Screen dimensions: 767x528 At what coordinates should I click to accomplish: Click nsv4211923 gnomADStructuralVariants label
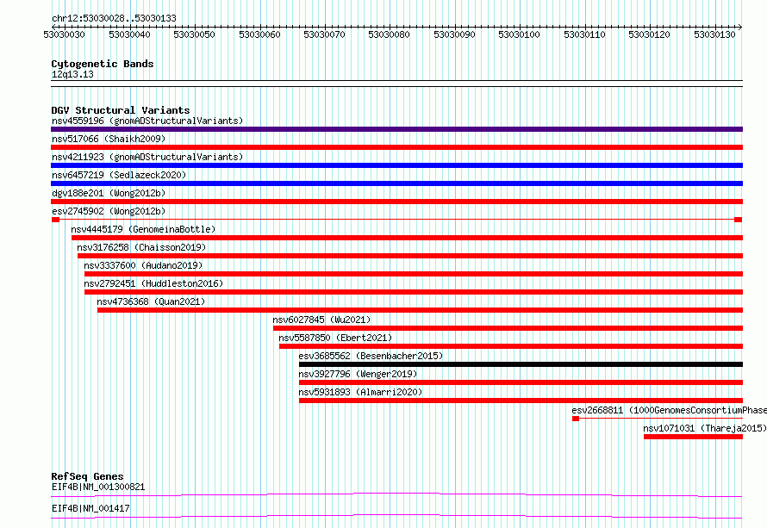(147, 157)
